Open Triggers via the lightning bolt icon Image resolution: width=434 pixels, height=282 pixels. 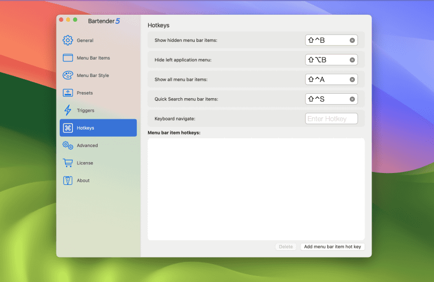pos(68,110)
